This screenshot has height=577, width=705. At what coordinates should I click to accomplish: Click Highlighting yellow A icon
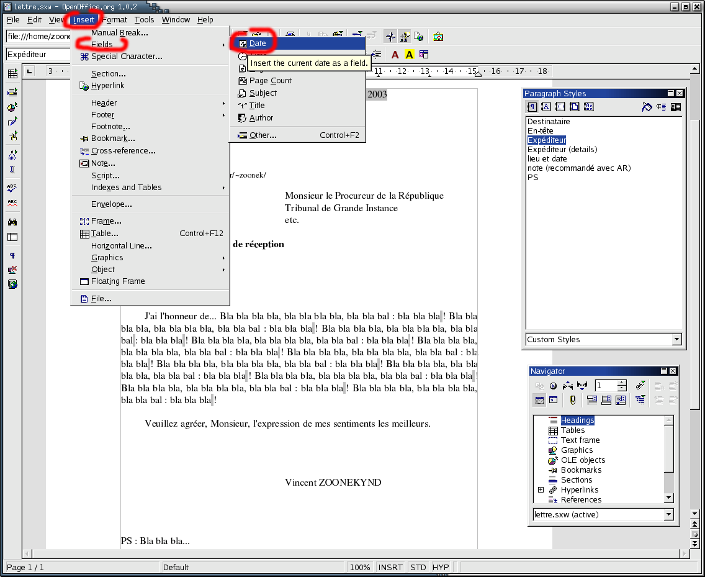click(x=409, y=55)
